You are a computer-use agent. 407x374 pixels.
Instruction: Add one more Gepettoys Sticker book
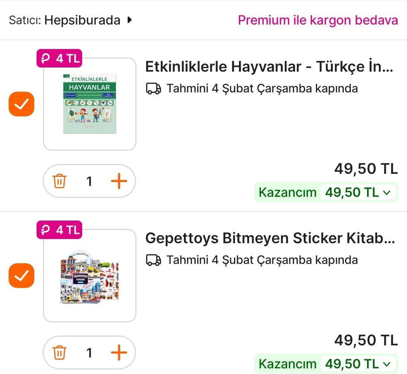point(119,353)
